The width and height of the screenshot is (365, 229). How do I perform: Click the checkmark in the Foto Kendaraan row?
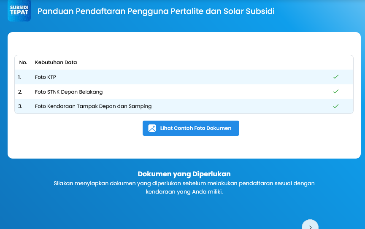tap(336, 106)
